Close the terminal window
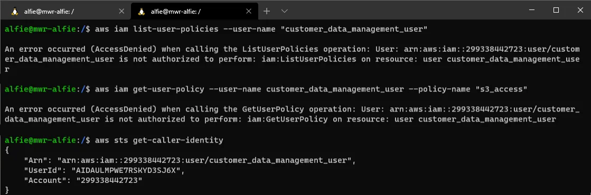591x195 pixels. [x=580, y=10]
